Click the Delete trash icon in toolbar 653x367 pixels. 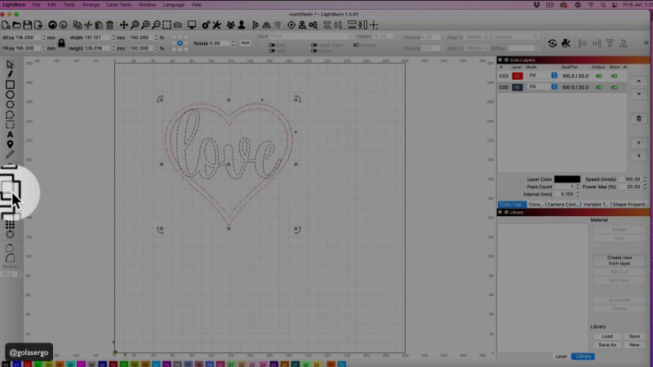click(111, 24)
